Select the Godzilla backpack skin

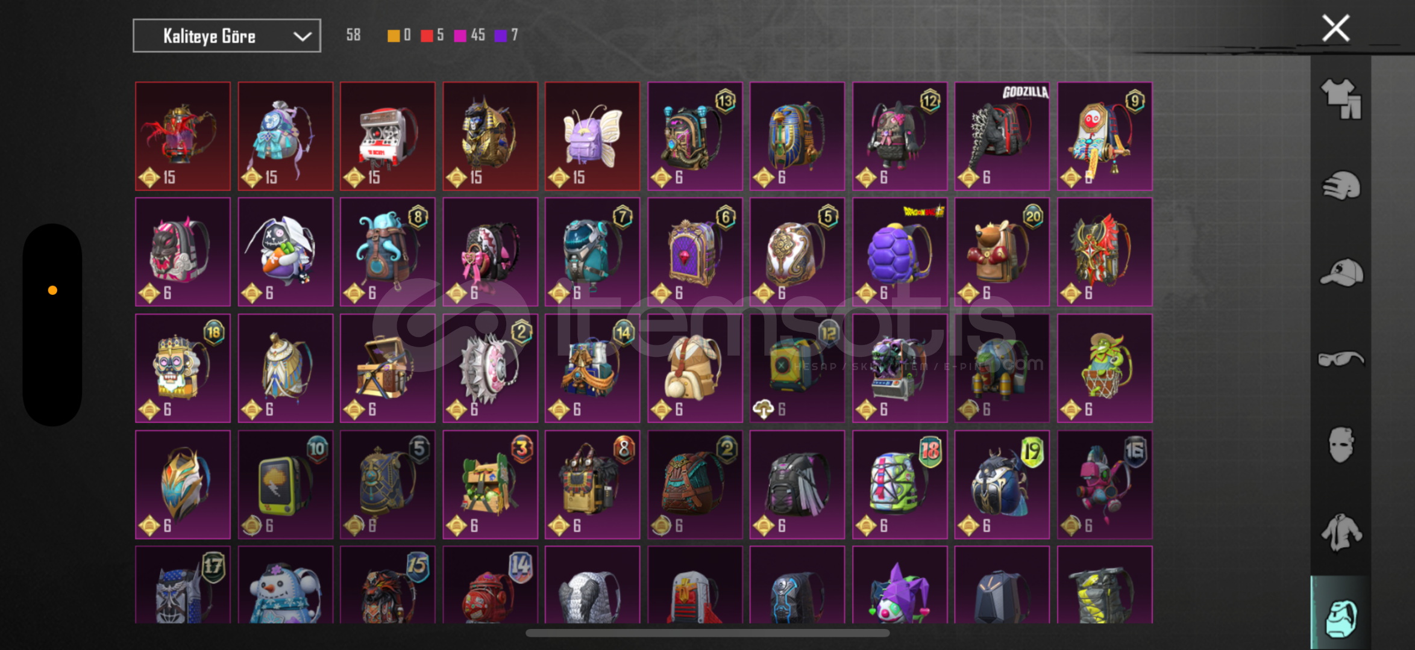(x=1002, y=136)
